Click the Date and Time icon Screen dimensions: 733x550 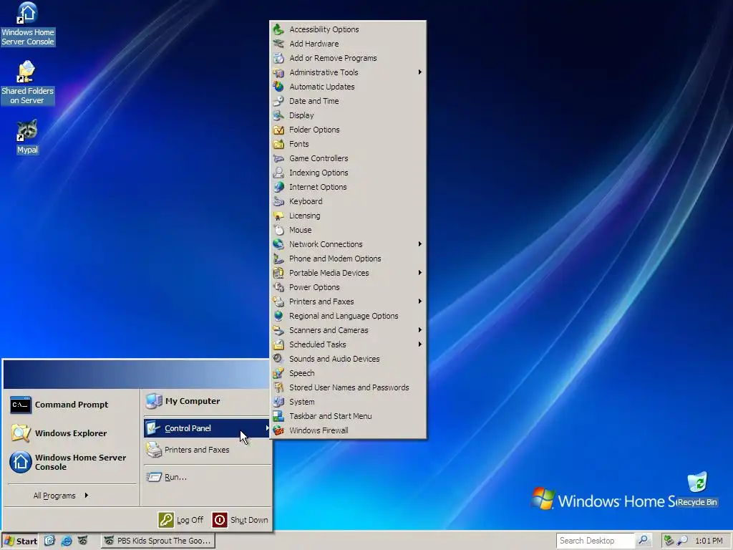278,101
